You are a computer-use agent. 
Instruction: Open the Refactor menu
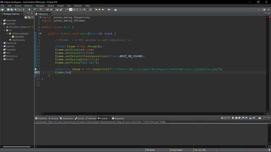28,5
